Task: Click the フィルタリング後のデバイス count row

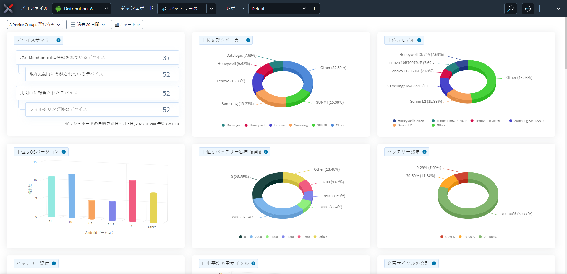Action: (x=102, y=110)
